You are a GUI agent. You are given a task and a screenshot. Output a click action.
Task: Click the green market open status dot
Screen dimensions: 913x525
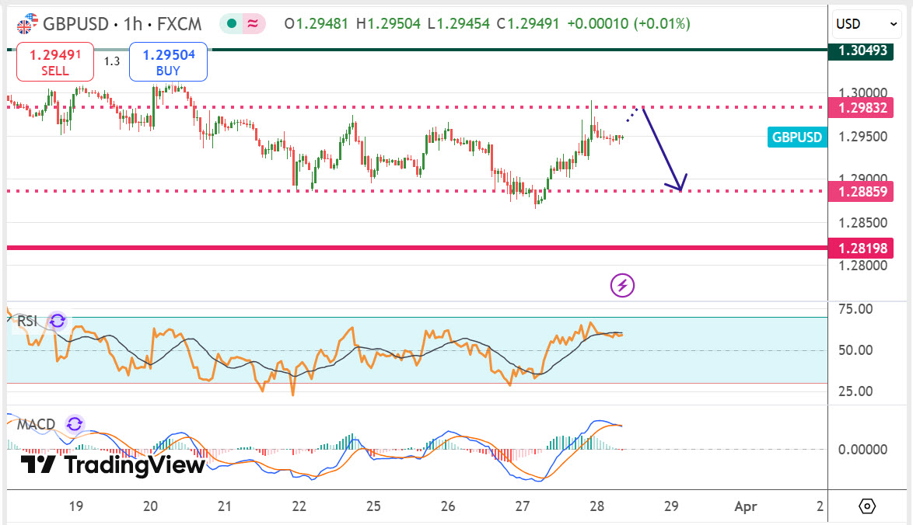point(232,24)
